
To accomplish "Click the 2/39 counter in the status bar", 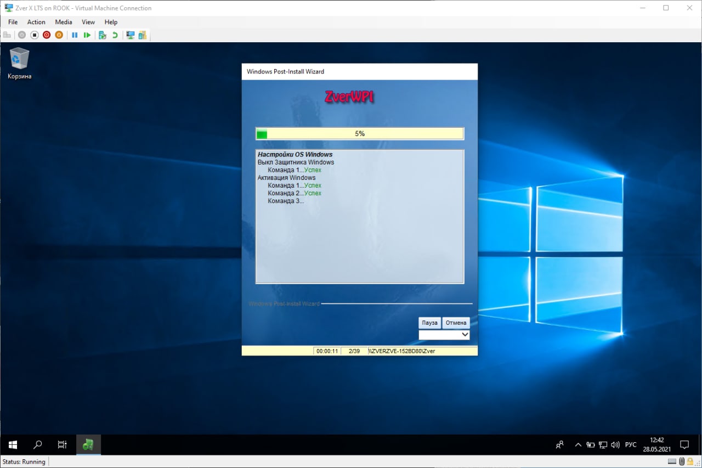I will pyautogui.click(x=354, y=351).
